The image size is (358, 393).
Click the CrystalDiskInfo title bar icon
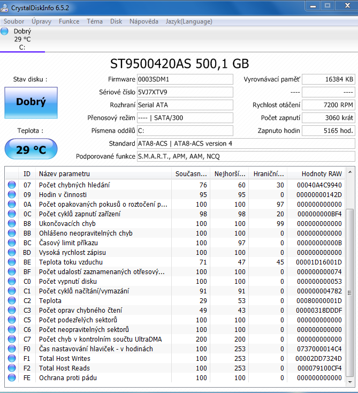(x=4, y=8)
